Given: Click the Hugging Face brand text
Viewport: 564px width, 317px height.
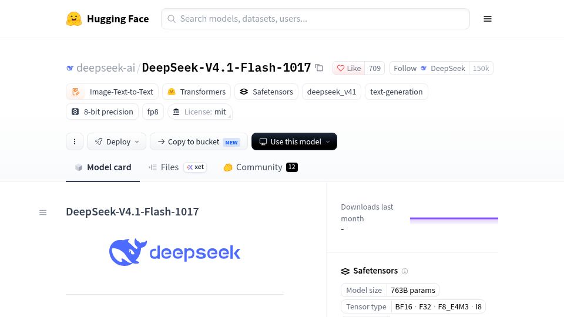Looking at the screenshot, I should [x=118, y=19].
